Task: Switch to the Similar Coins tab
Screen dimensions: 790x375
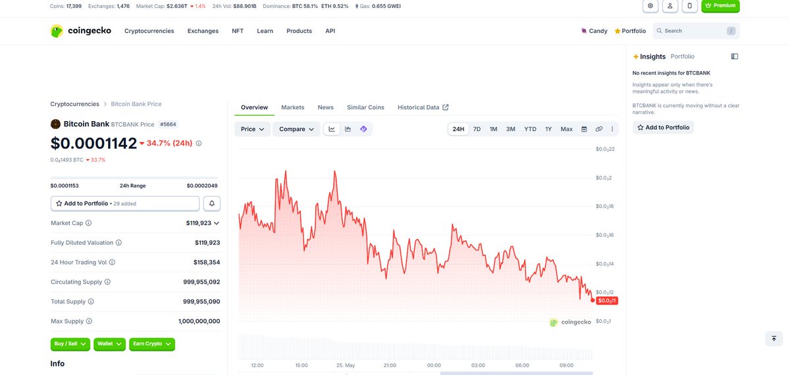Action: click(x=366, y=107)
